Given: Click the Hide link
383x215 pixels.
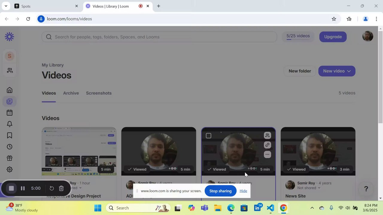Looking at the screenshot, I should (243, 191).
